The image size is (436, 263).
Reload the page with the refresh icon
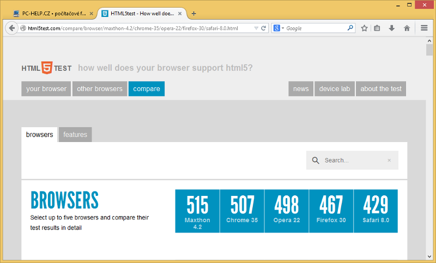click(264, 28)
